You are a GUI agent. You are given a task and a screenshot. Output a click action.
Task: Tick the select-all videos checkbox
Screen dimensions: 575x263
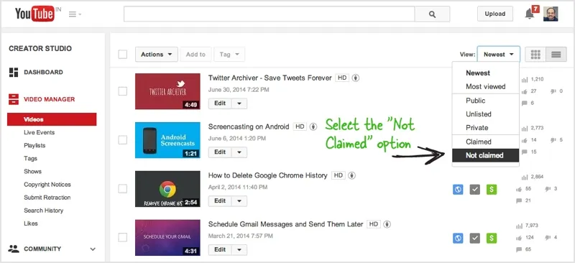click(122, 55)
